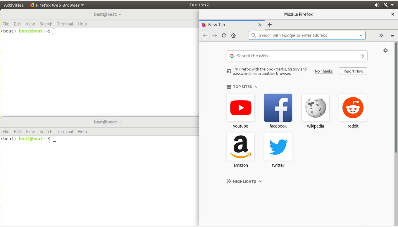Screen dimensions: 398x227
Task: Open Search menu in the bottom terminal
Action: tap(46, 132)
